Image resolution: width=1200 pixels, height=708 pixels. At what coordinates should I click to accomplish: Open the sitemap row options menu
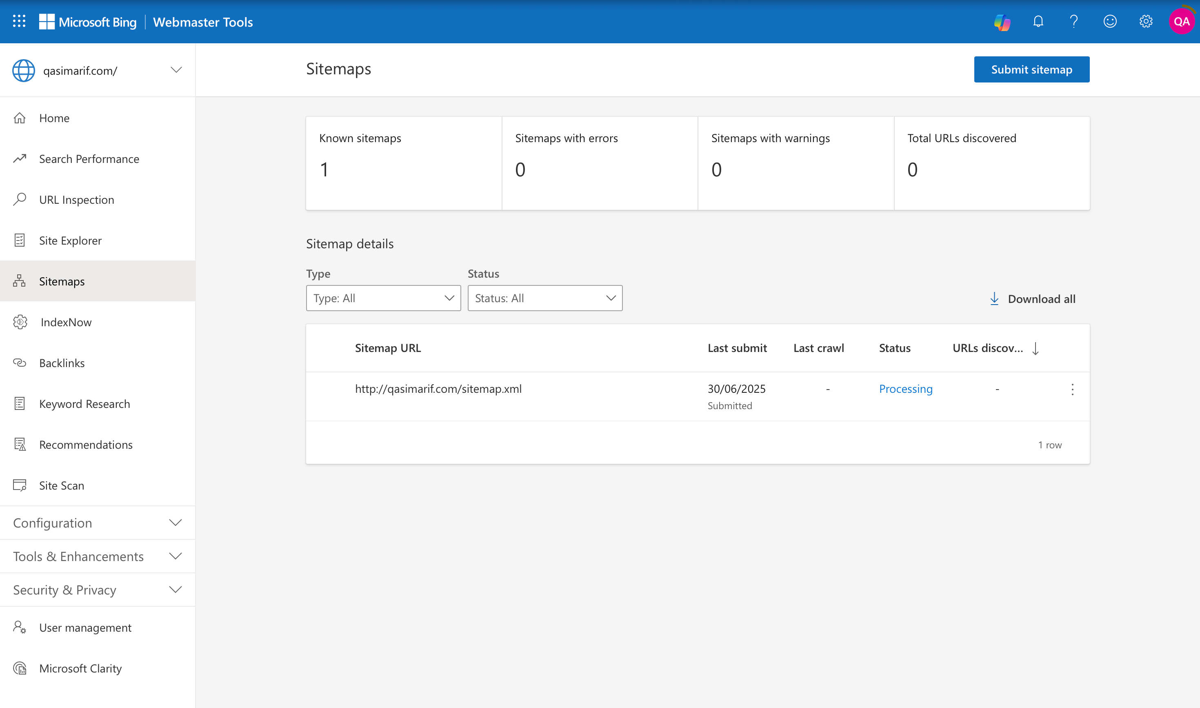[1072, 389]
